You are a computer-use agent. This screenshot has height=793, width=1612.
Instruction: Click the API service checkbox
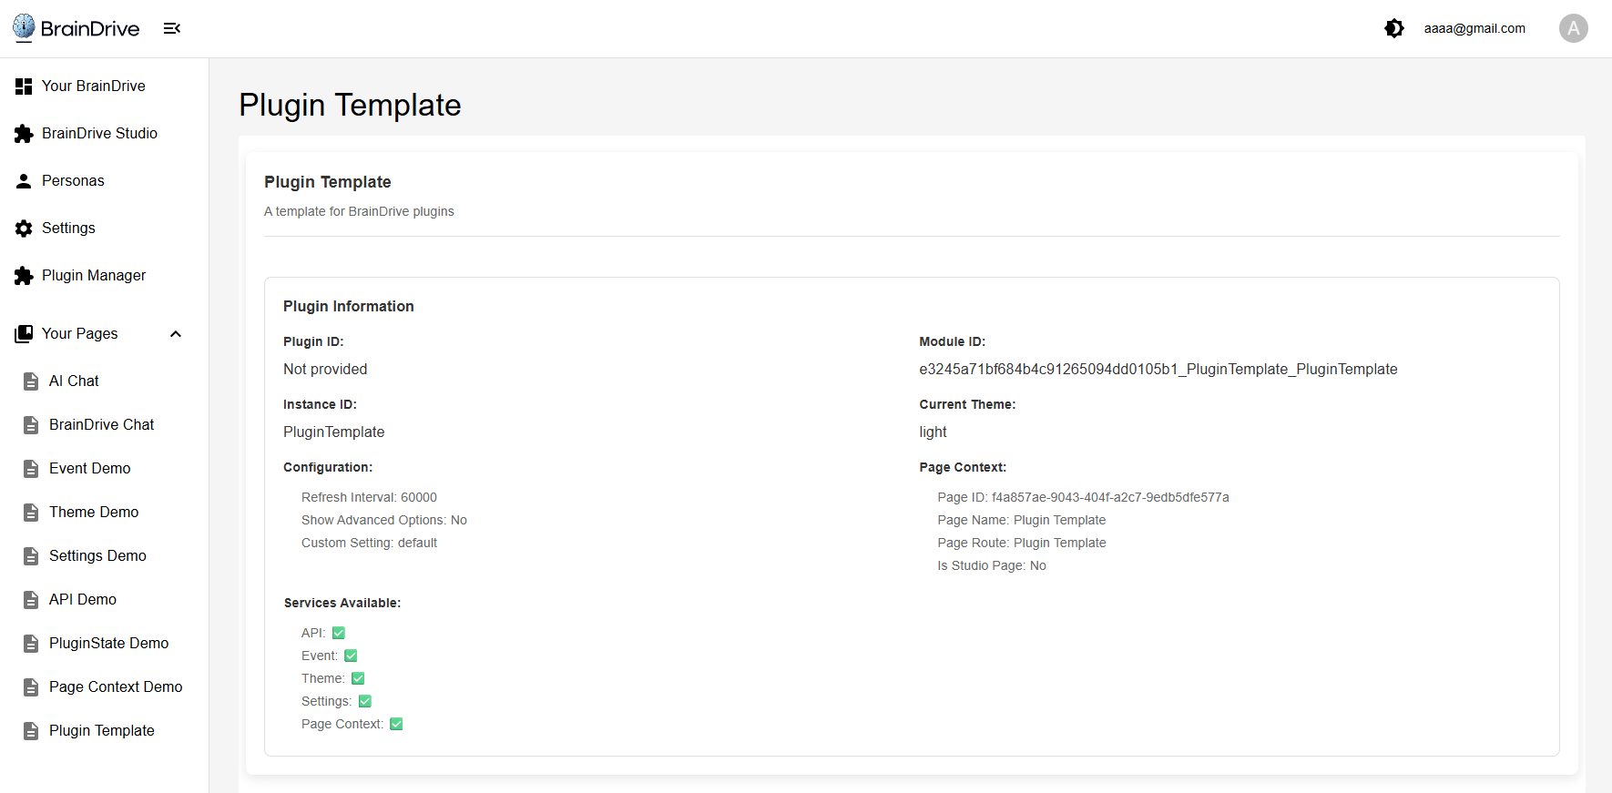pos(339,633)
